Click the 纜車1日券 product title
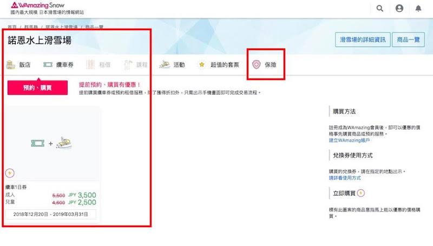This screenshot has height=246, width=433. [16, 187]
